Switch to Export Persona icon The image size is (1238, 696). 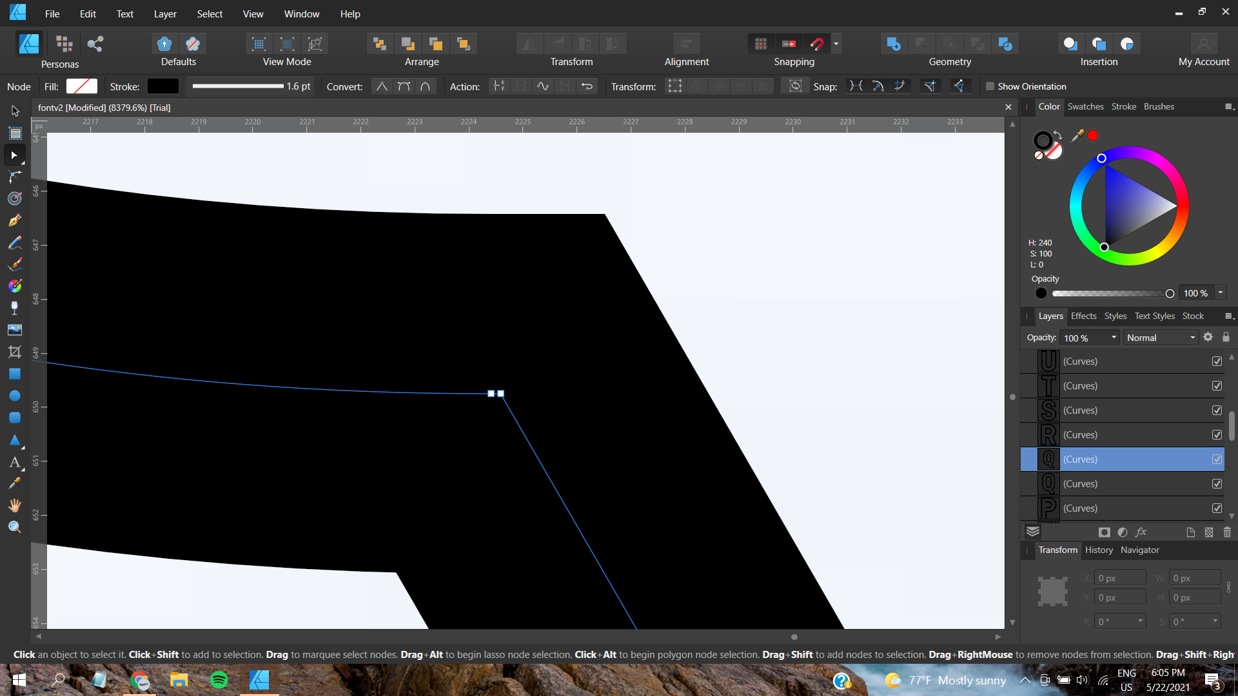(95, 44)
